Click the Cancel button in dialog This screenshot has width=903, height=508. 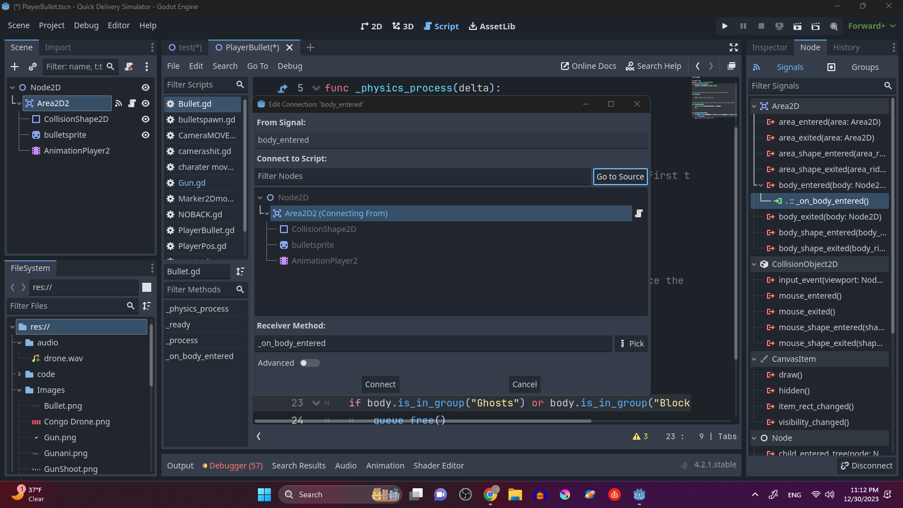coord(524,384)
